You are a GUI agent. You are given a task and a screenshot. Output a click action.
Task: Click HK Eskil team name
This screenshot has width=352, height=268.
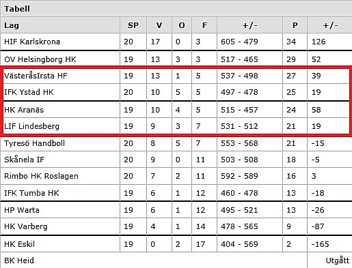[19, 244]
